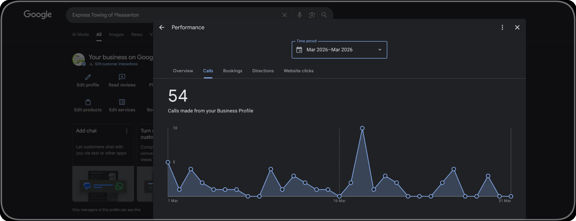Switch to the Overview tab
The height and width of the screenshot is (221, 576).
(x=183, y=71)
